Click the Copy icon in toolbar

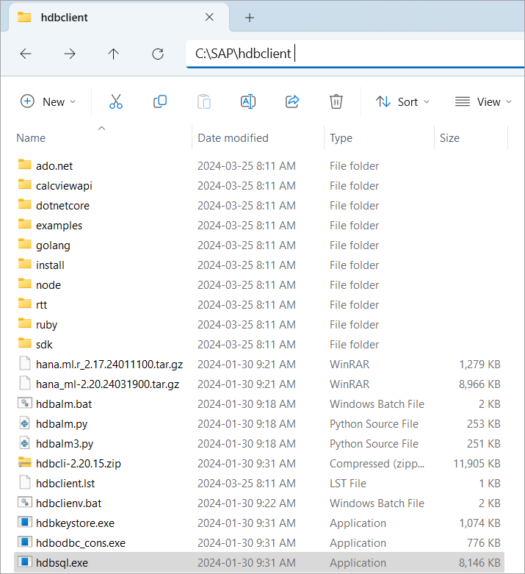160,101
